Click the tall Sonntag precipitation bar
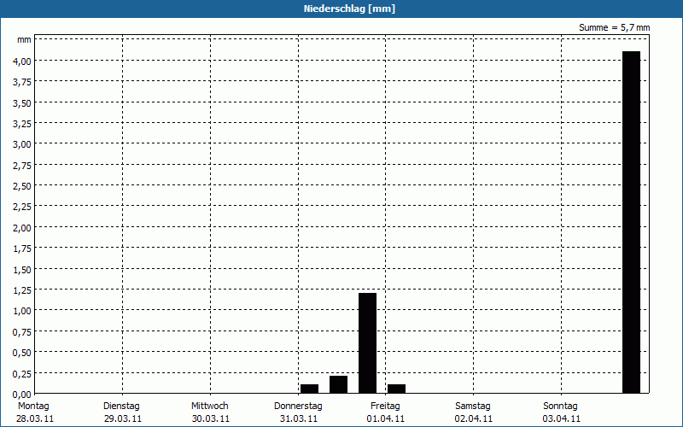Image resolution: width=683 pixels, height=427 pixels. tap(631, 222)
